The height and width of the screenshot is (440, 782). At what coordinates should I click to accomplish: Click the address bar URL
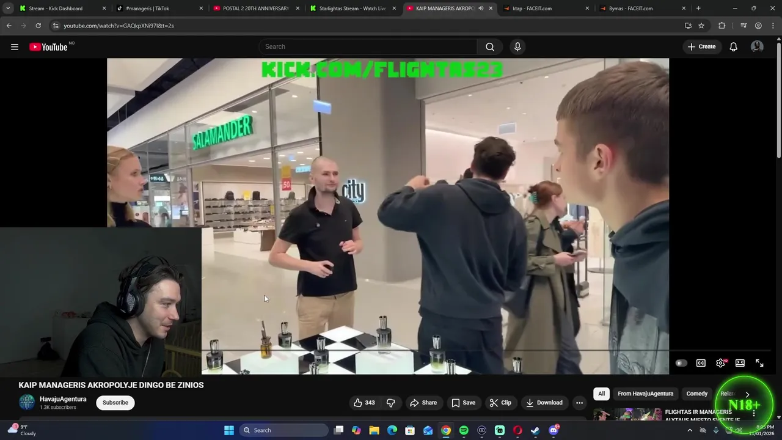(119, 26)
